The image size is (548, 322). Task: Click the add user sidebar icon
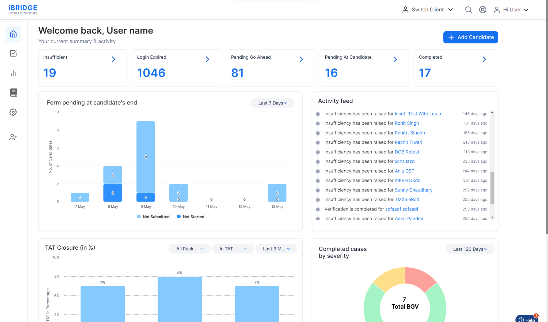point(13,137)
